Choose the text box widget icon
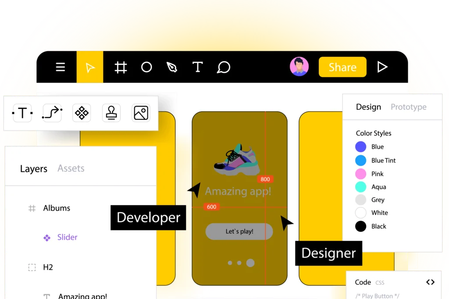 tap(22, 113)
